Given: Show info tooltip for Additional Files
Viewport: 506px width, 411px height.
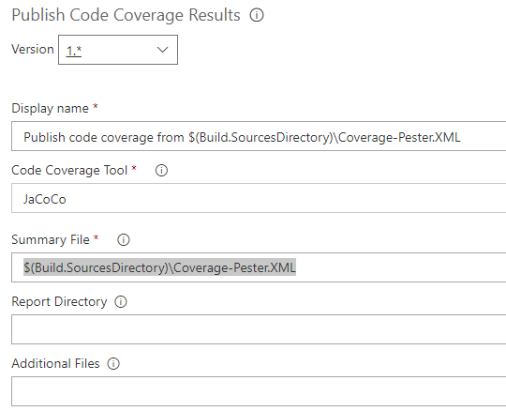Looking at the screenshot, I should (x=113, y=363).
